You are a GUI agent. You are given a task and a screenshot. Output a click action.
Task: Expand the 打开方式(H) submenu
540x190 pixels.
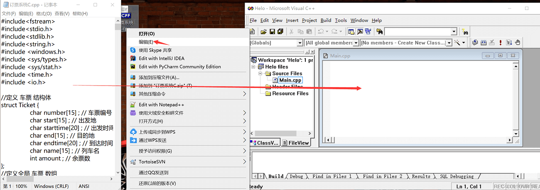[x=188, y=121]
